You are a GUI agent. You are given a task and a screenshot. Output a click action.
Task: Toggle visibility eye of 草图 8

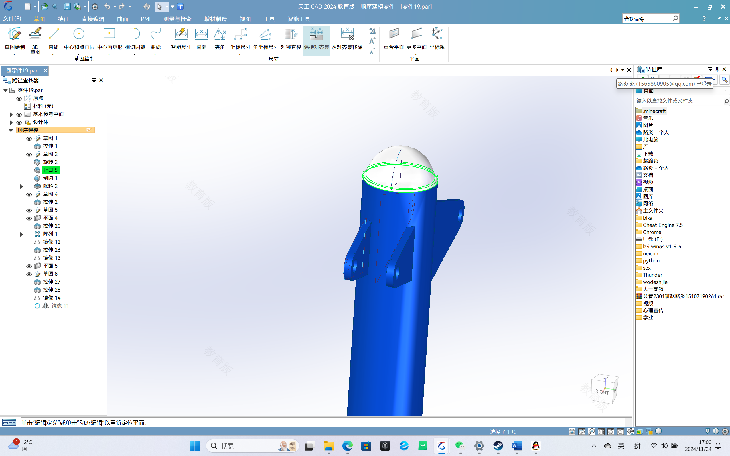[x=29, y=274]
